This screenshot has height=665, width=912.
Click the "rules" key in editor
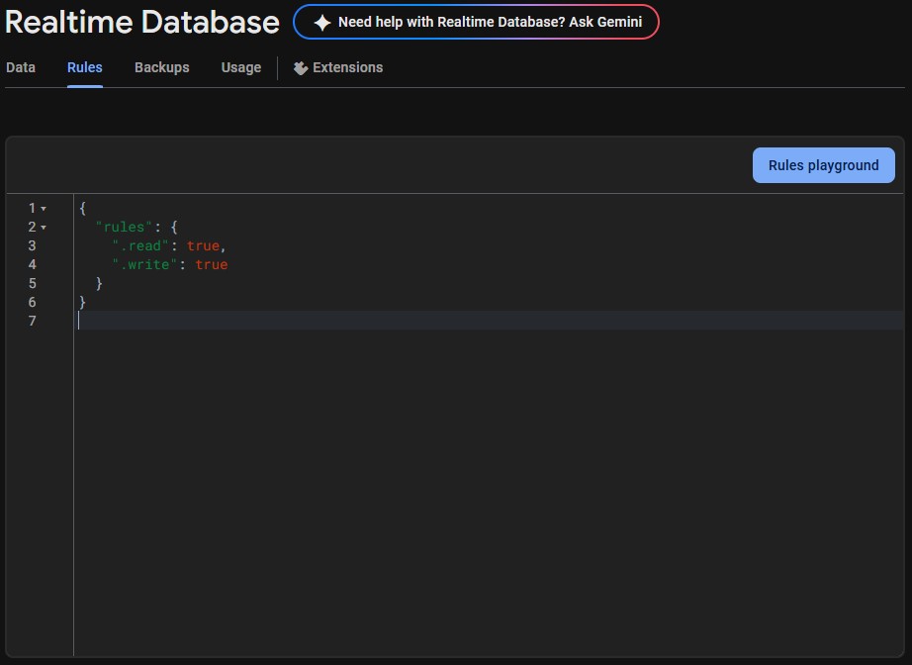point(124,227)
